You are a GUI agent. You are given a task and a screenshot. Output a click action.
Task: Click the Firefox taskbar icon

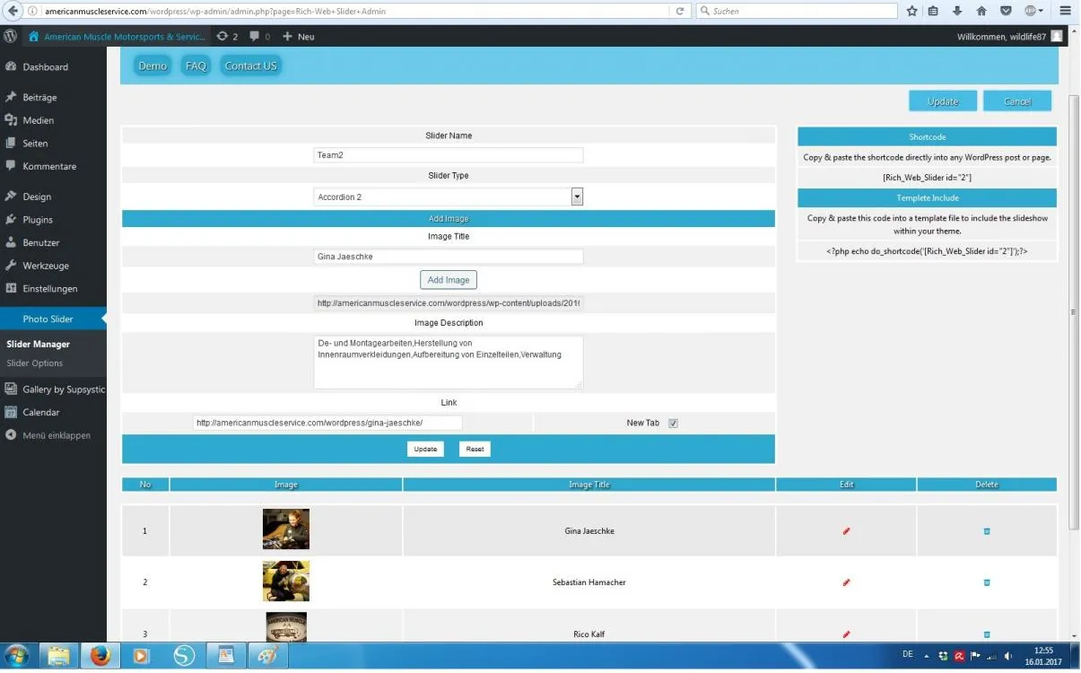pos(100,656)
